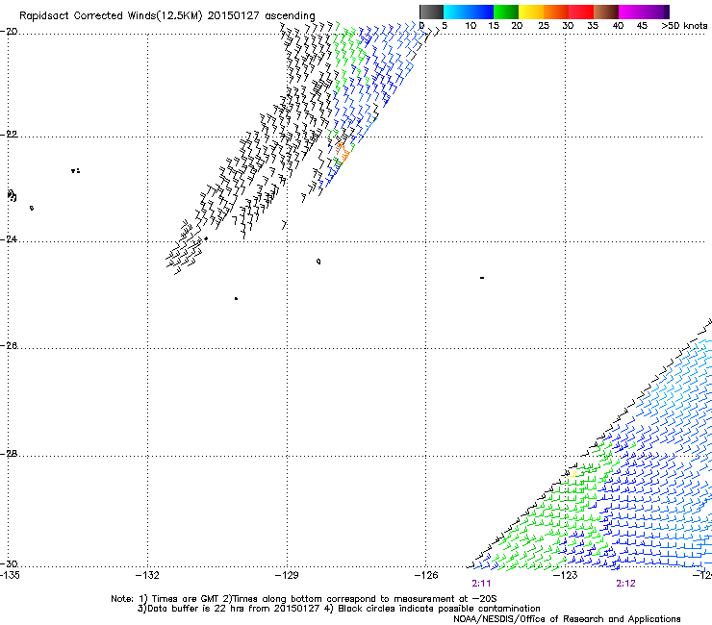Select the yellow 20-25 knots color swatch
This screenshot has height=625, width=712.
(531, 12)
